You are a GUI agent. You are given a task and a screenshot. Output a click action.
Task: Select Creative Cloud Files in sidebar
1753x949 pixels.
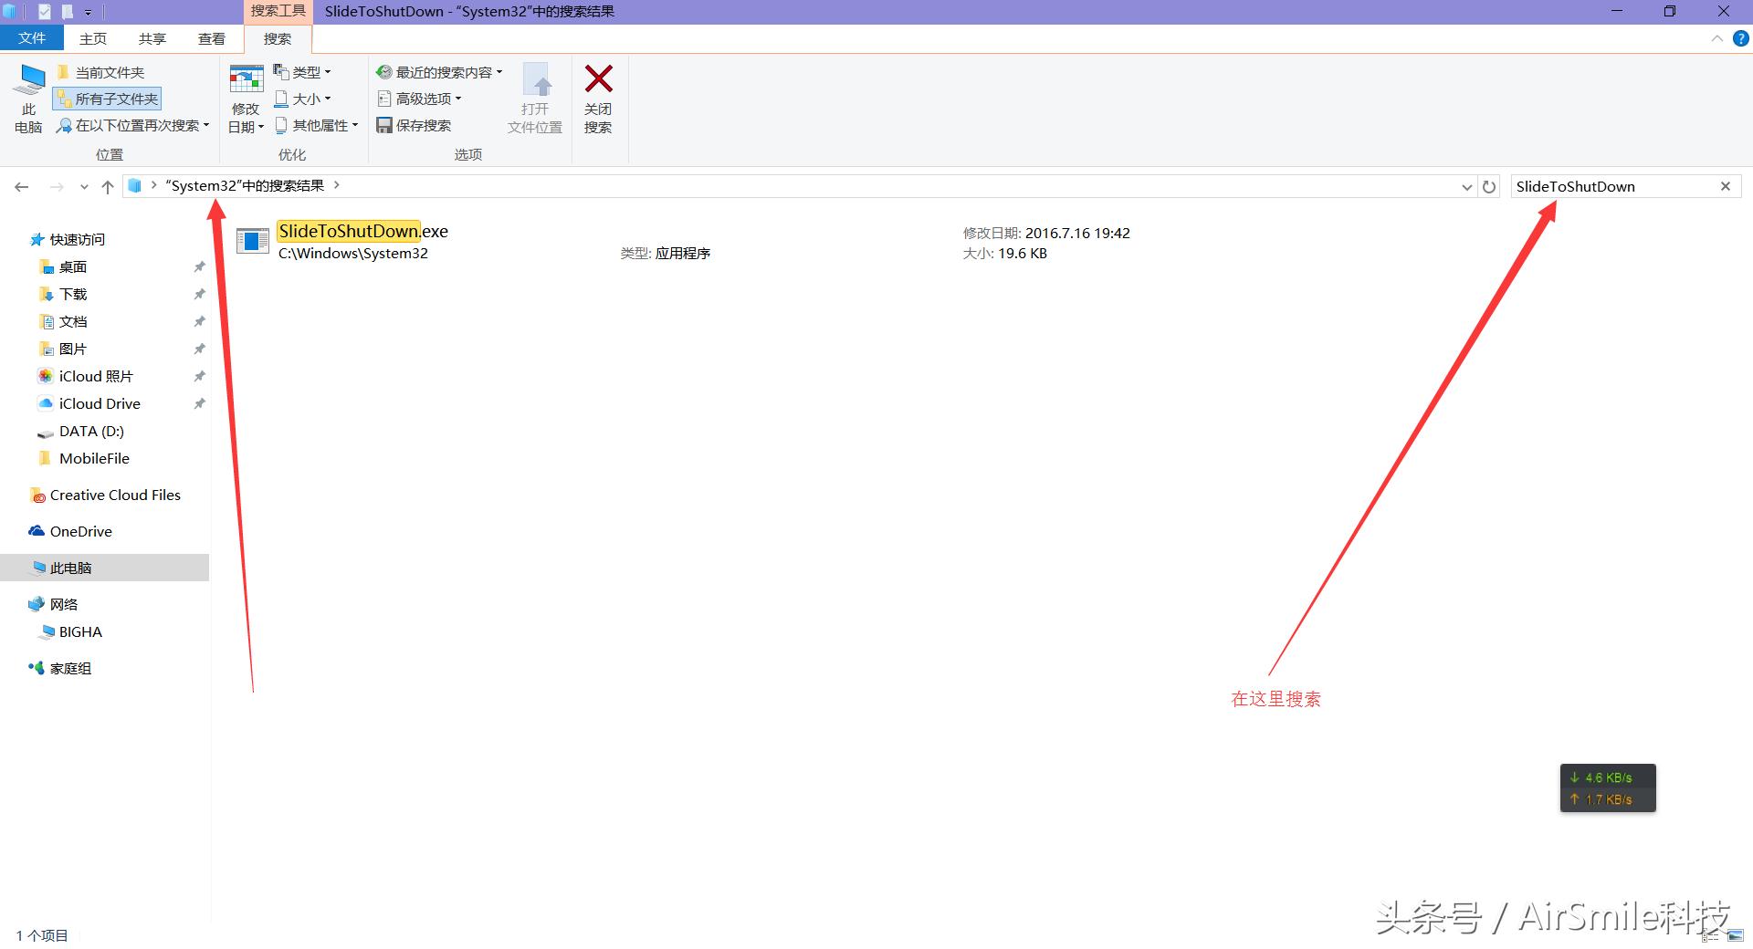pos(115,495)
